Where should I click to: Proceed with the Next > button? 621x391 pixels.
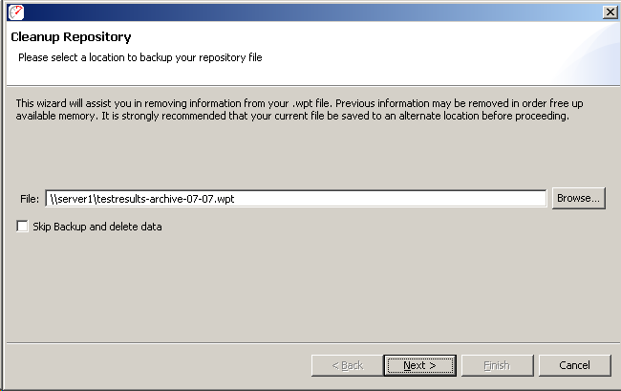[419, 365]
